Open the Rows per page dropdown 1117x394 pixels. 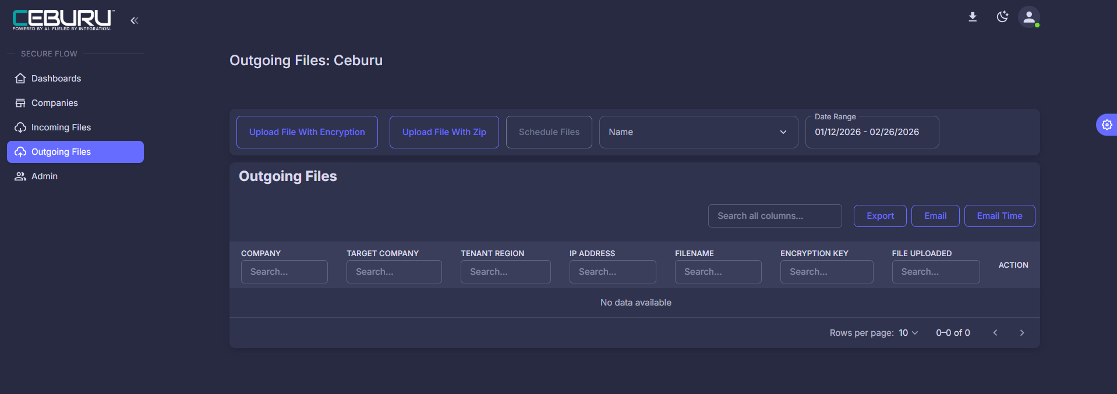[909, 333]
